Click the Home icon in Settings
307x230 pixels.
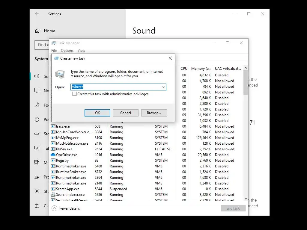[x=37, y=31]
